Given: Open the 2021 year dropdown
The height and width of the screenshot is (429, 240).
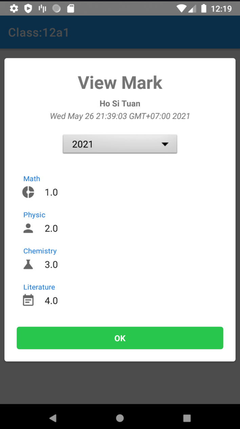Looking at the screenshot, I should (x=120, y=144).
